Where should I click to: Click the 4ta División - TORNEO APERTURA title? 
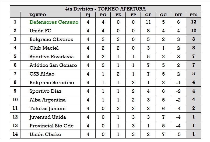coord(105,9)
